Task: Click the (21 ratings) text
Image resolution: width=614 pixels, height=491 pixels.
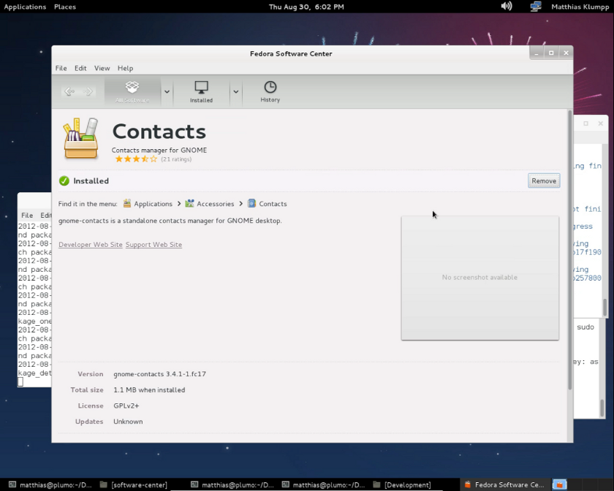Action: pos(176,159)
